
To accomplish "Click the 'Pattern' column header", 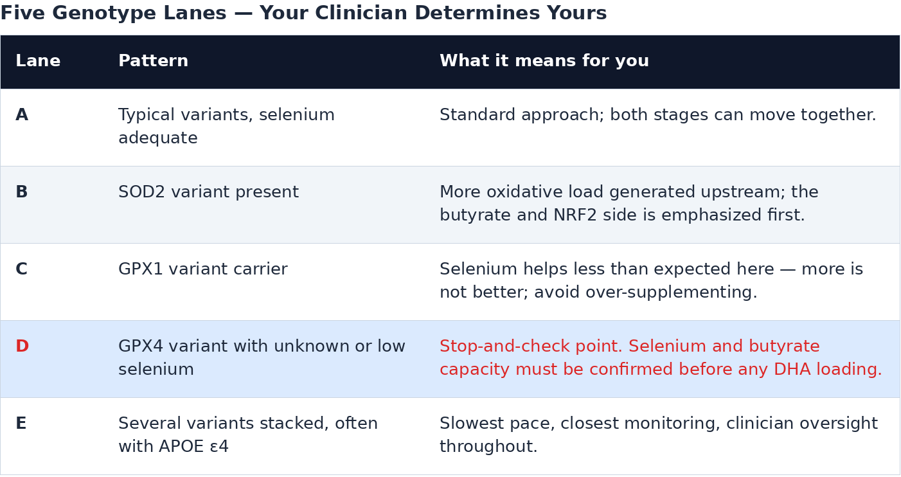I will (x=153, y=62).
